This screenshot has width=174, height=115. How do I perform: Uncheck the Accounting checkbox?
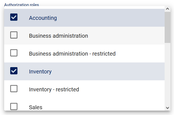[14, 17]
